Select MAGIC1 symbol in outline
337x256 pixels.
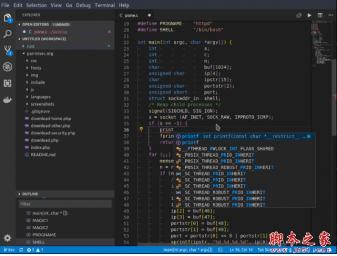[x=65, y=220]
